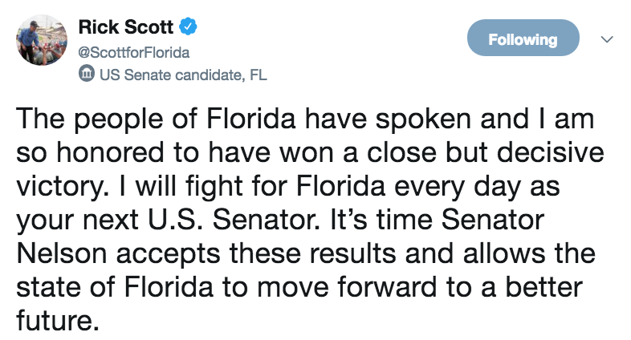Viewport: 631px width, 340px height.
Task: Unfollow via the Following button
Action: click(523, 38)
